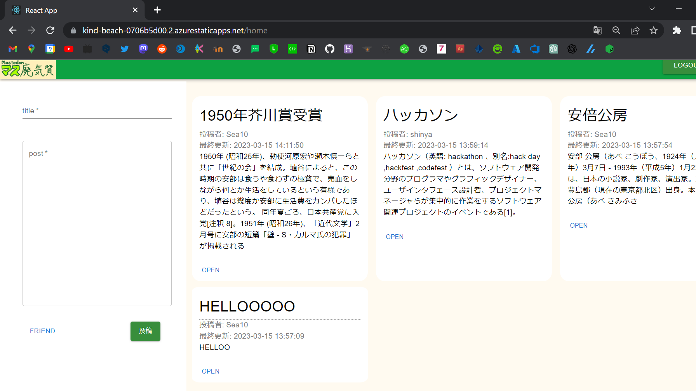Reload the current page
The width and height of the screenshot is (696, 391).
(x=50, y=30)
